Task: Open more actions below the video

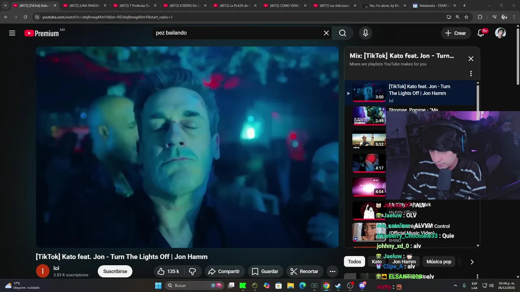Action: click(x=332, y=271)
